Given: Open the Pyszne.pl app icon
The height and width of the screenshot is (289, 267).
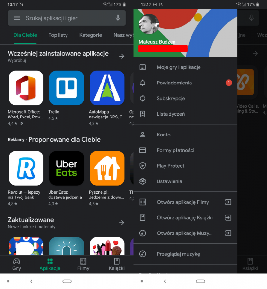Looking at the screenshot, I should (x=107, y=168).
